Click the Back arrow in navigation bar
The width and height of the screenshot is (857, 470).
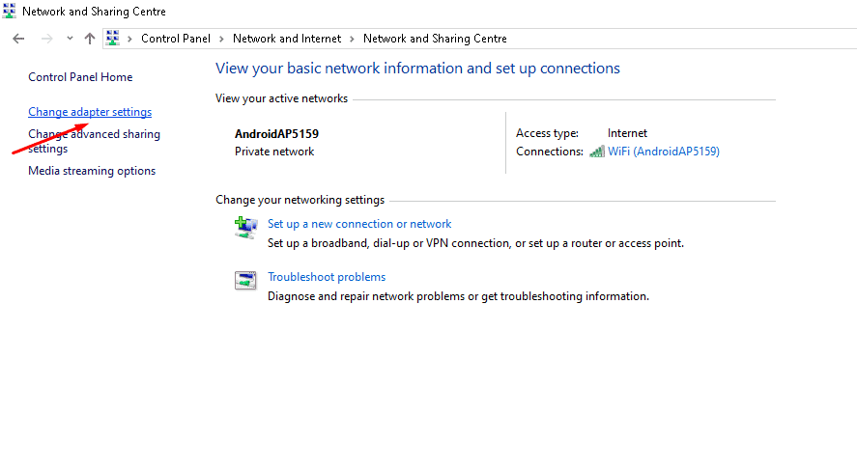18,39
